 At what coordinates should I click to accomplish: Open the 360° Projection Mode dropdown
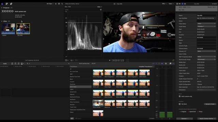click(206, 57)
